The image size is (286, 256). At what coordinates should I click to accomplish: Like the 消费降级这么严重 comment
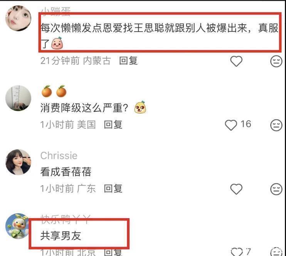click(x=231, y=125)
